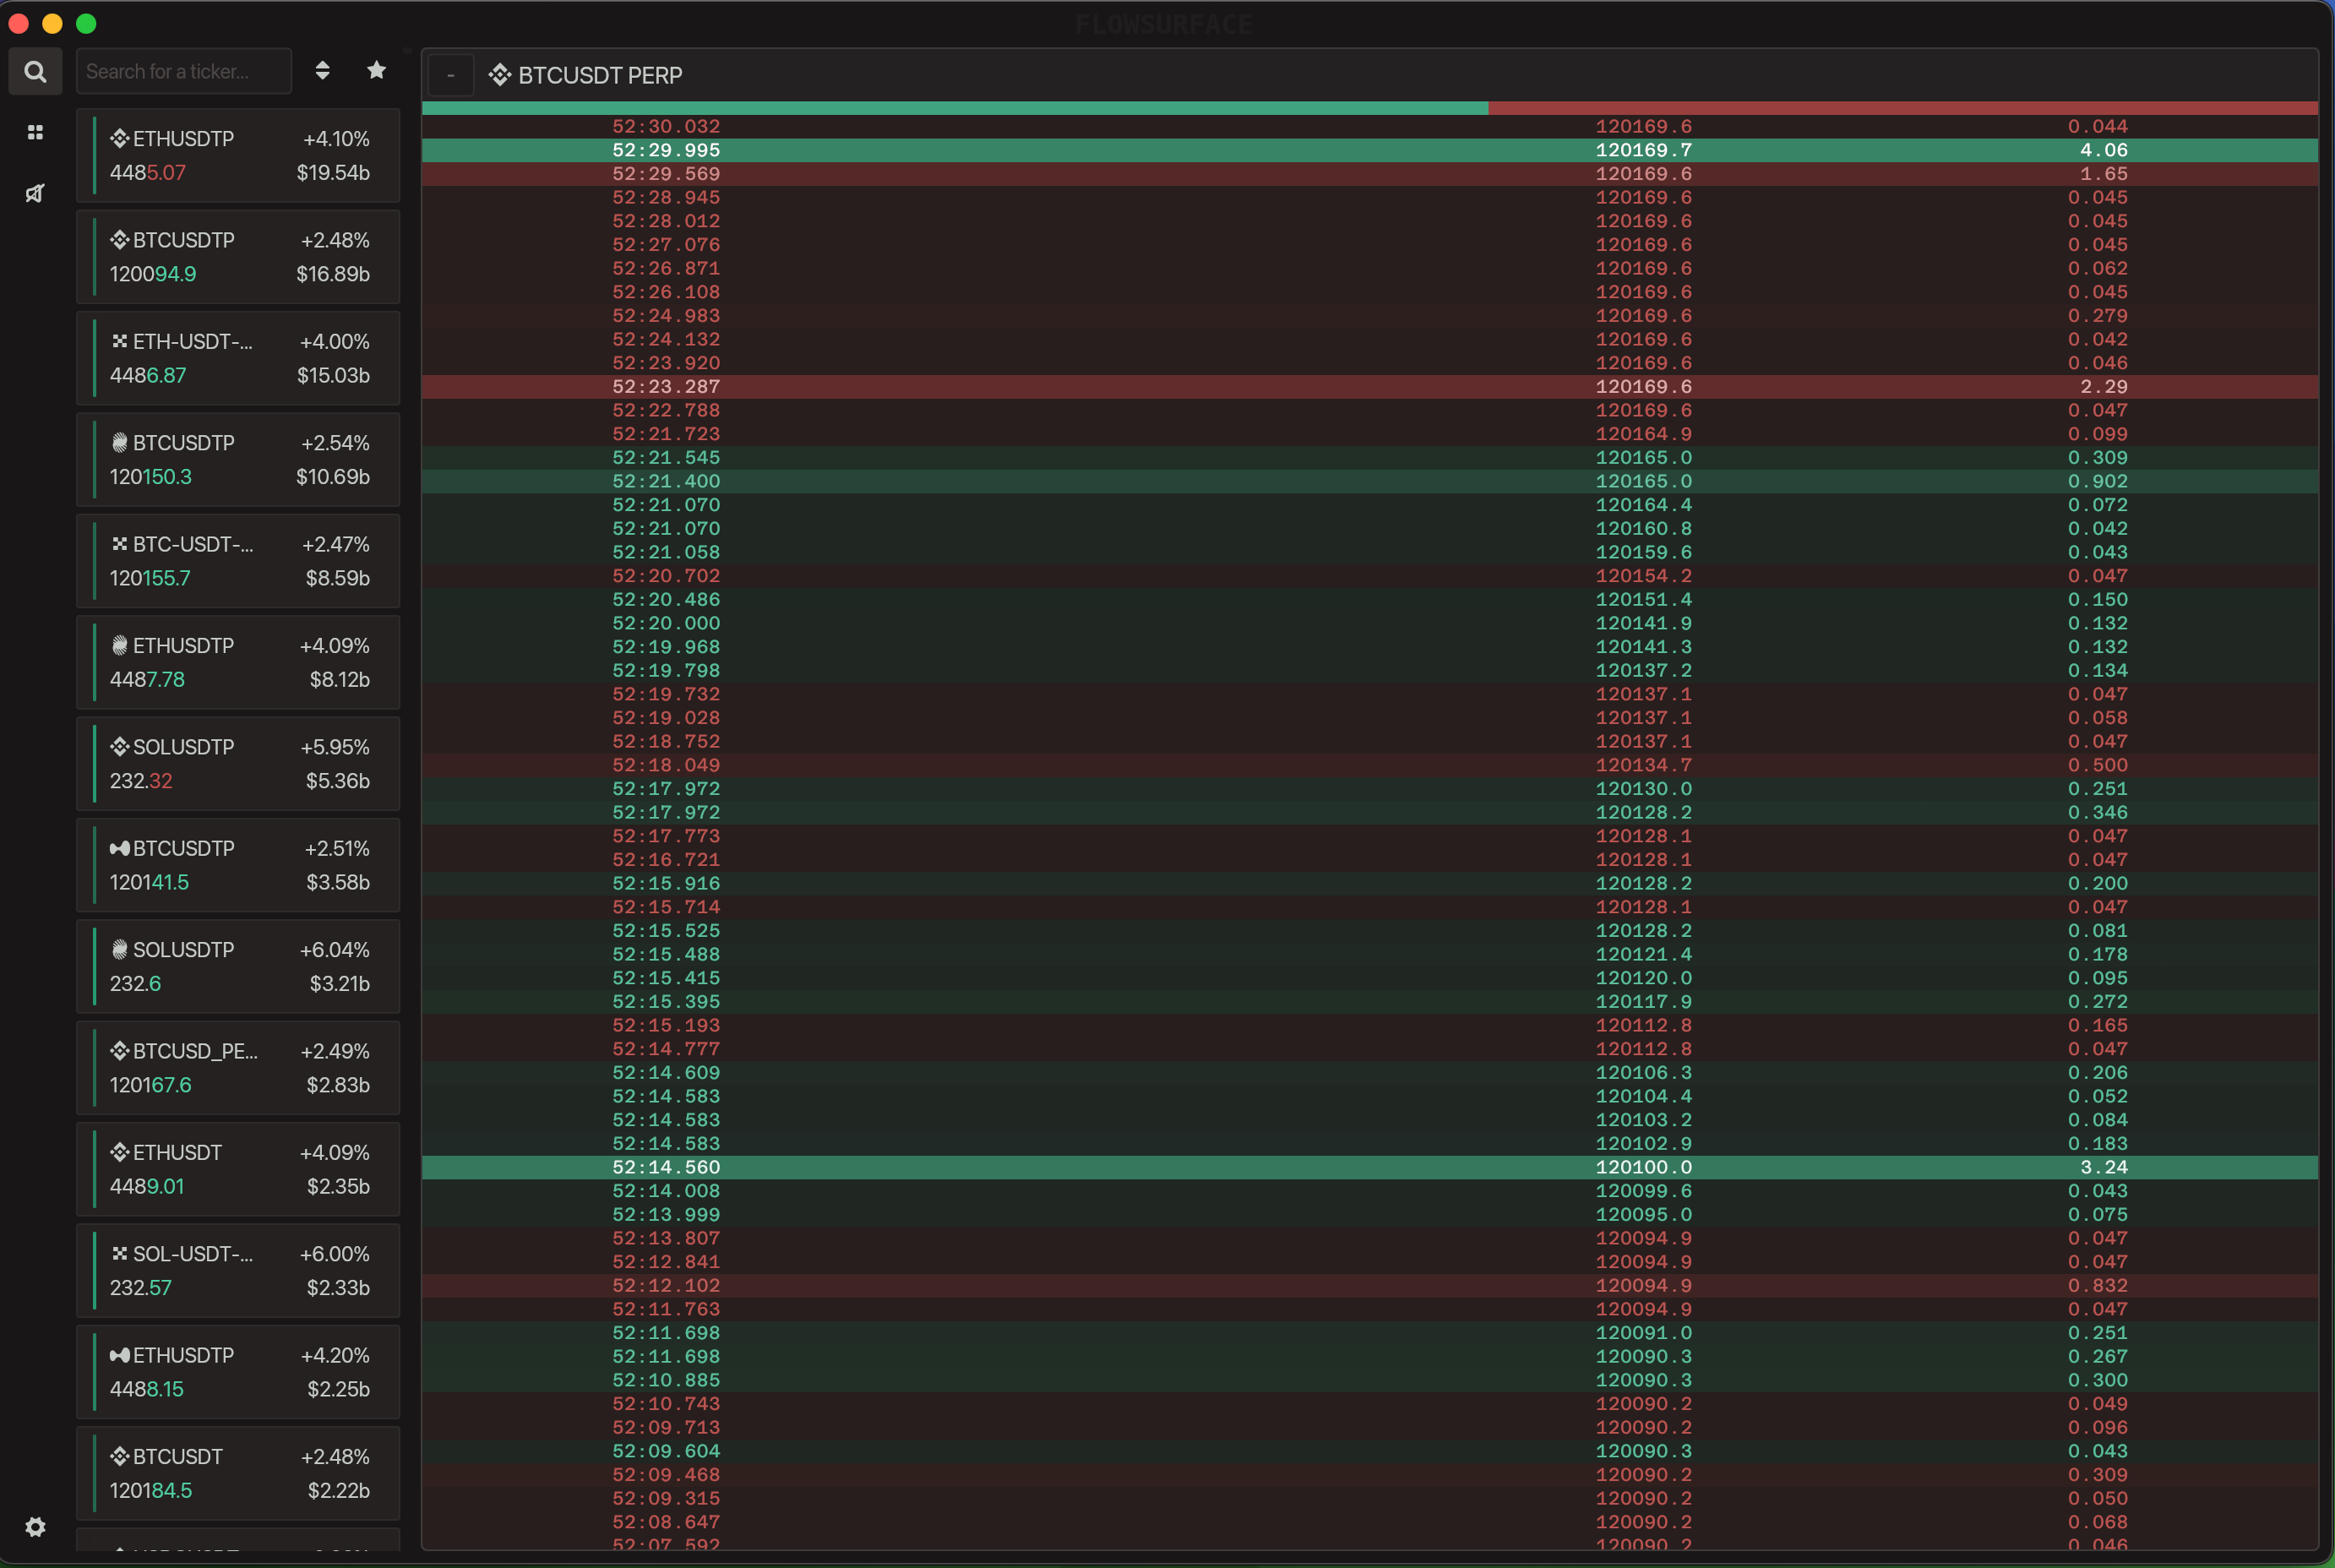Click the OKX exchange icon on SOL-USDT card

[120, 1253]
